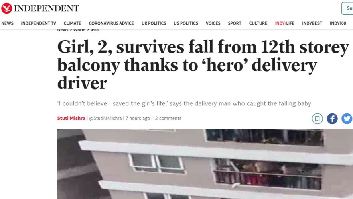
Task: Open Coronavirus Advice in the nav bar
Action: pos(111,23)
